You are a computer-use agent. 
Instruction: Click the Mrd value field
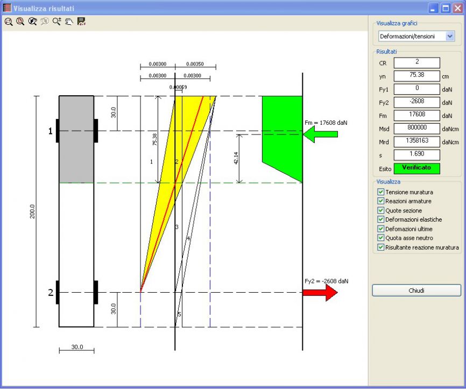(x=416, y=142)
